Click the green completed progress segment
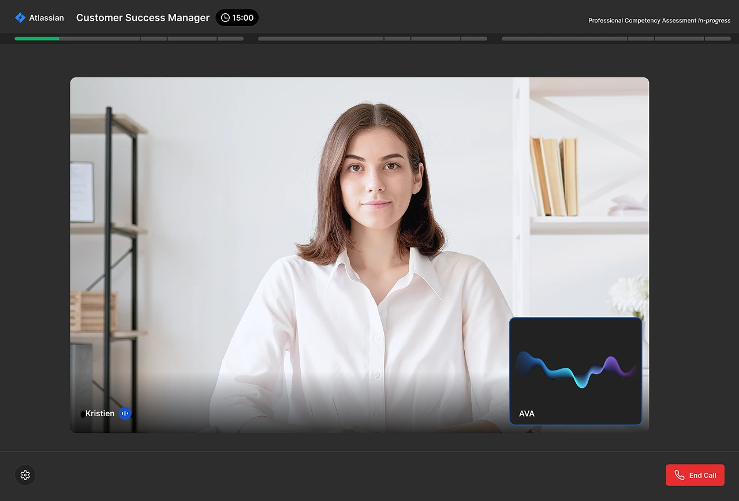Image resolution: width=739 pixels, height=501 pixels. 38,38
